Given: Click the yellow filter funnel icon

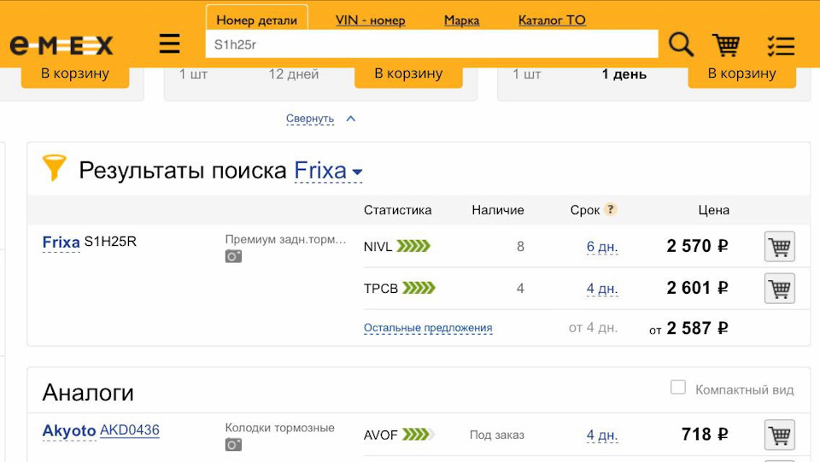Looking at the screenshot, I should click(x=54, y=167).
